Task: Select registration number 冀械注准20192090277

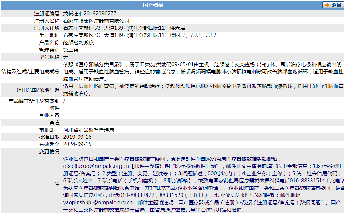Action: [x=90, y=13]
